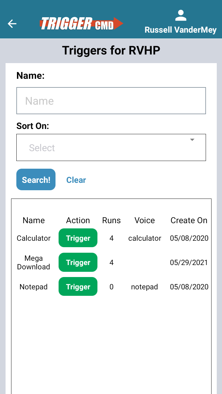Sort by the Name column header
The width and height of the screenshot is (222, 394).
point(33,220)
